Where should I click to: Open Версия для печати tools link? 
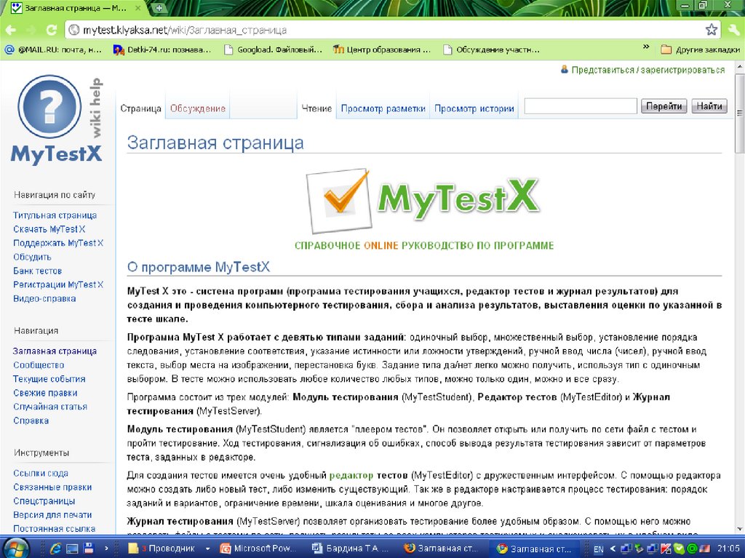coord(52,515)
